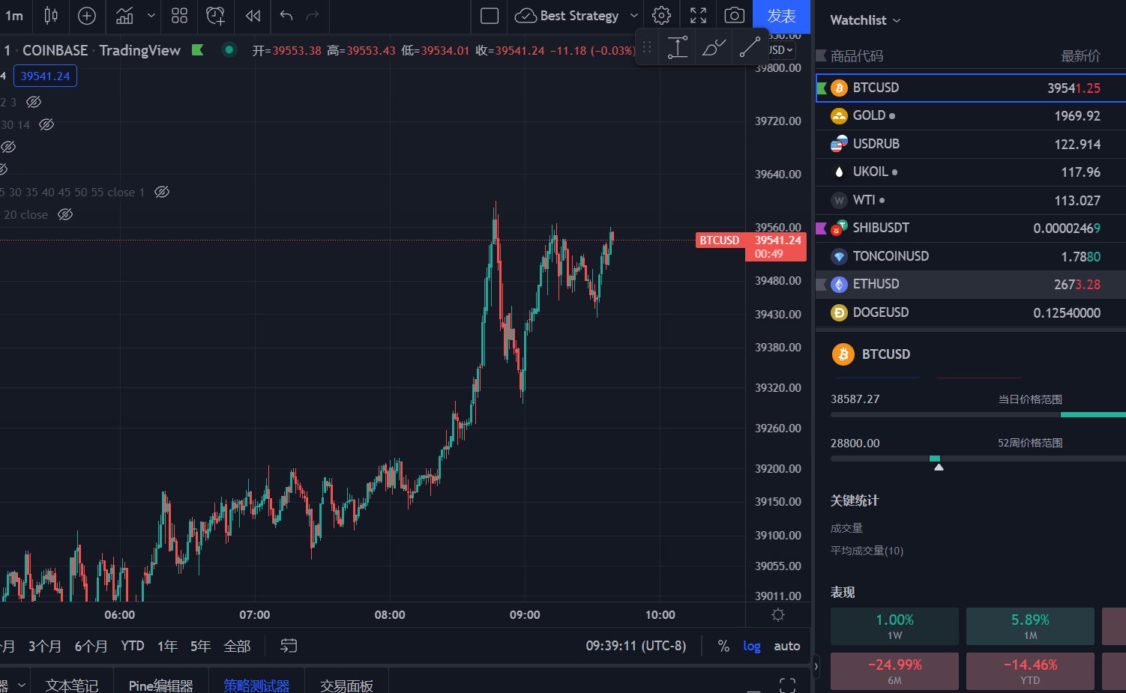Create an alert with the alarm clock icon
The width and height of the screenshot is (1126, 693).
point(216,15)
